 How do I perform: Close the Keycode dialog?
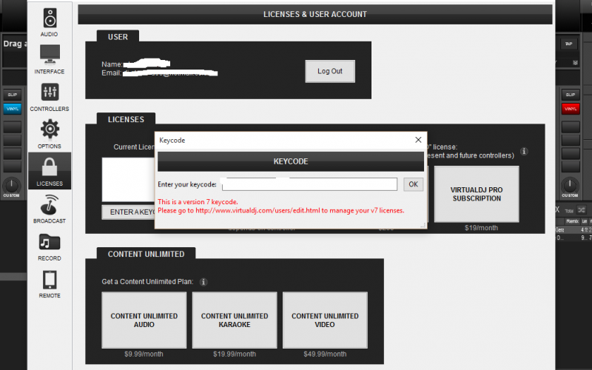(x=418, y=140)
